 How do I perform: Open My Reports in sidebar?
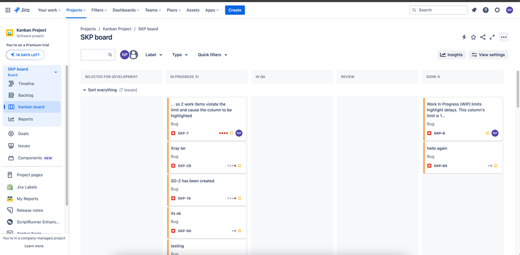[28, 199]
